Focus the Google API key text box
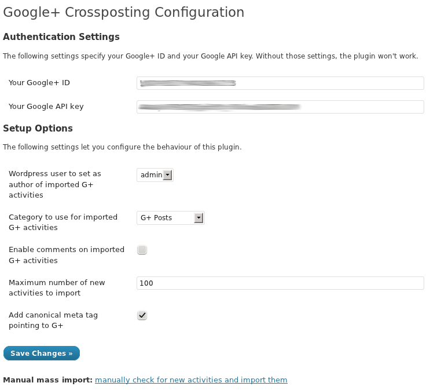This screenshot has height=390, width=430. (280, 107)
